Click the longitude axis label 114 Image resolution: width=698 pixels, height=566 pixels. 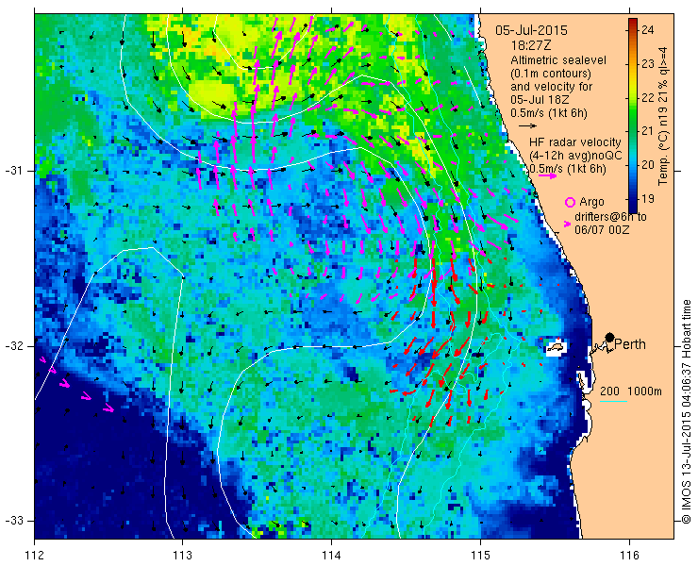click(331, 555)
